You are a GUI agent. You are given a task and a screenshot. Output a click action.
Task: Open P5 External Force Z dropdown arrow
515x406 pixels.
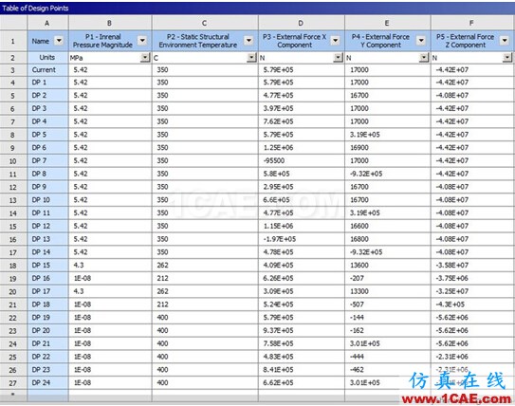click(505, 41)
